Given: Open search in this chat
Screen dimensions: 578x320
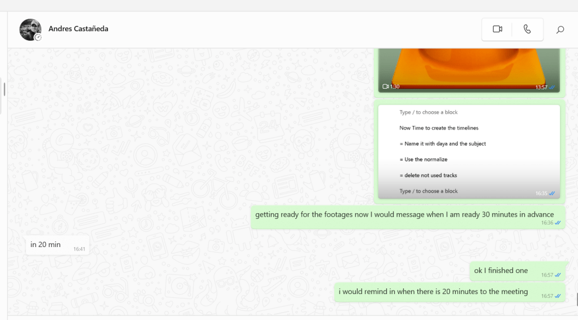Looking at the screenshot, I should tap(560, 29).
